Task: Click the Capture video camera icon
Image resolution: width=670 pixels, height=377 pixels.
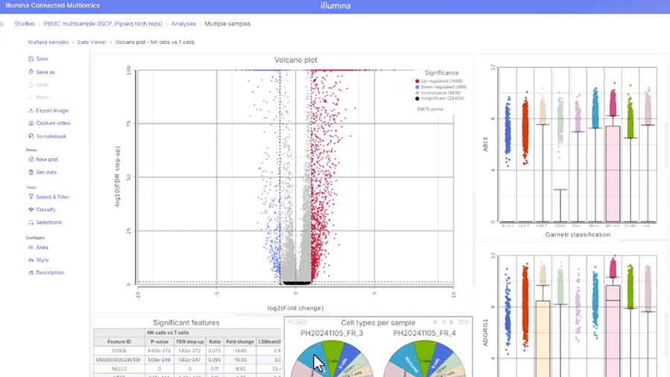Action: tap(31, 123)
